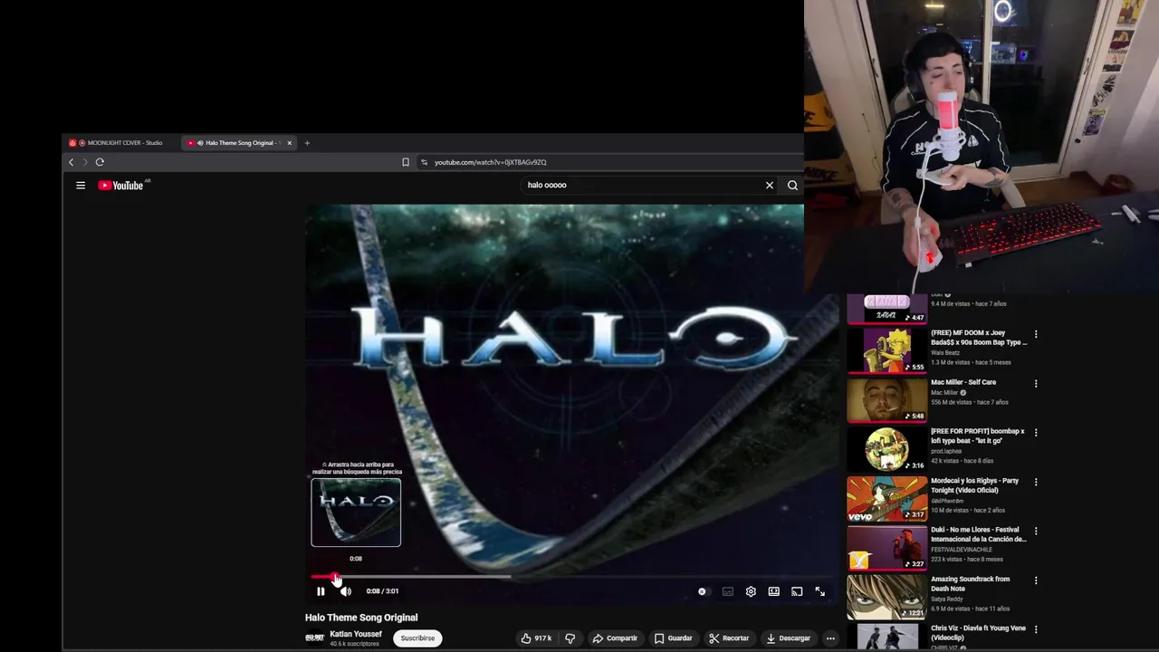This screenshot has height=652, width=1159.
Task: Open Amazing Soundtrack from Death Note
Action: coord(970,584)
